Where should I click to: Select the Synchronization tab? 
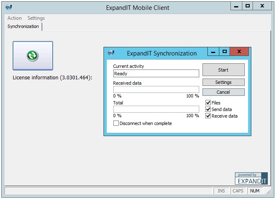(23, 26)
